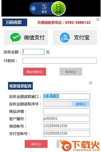Screen dimensions: 101x152
Task: Click the plus icon in floating toolbar
Action: [33, 9]
